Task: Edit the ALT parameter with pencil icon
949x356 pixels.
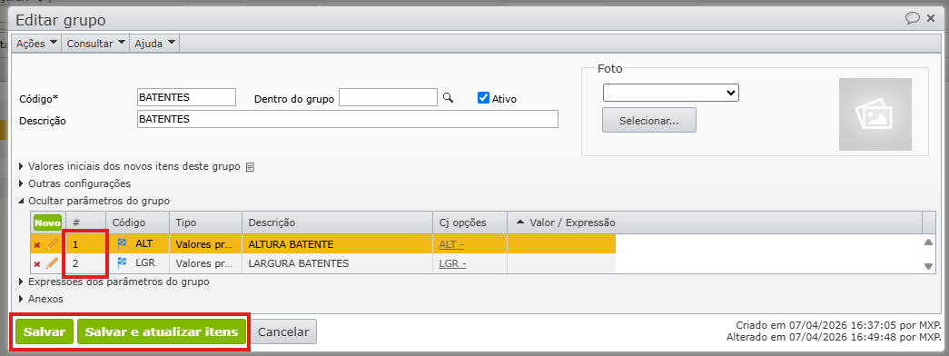Action: pyautogui.click(x=52, y=244)
